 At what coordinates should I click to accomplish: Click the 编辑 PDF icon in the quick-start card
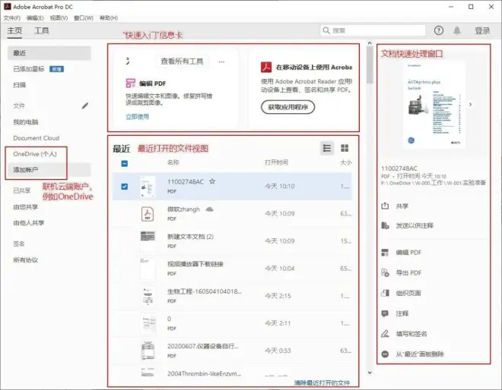pyautogui.click(x=130, y=83)
